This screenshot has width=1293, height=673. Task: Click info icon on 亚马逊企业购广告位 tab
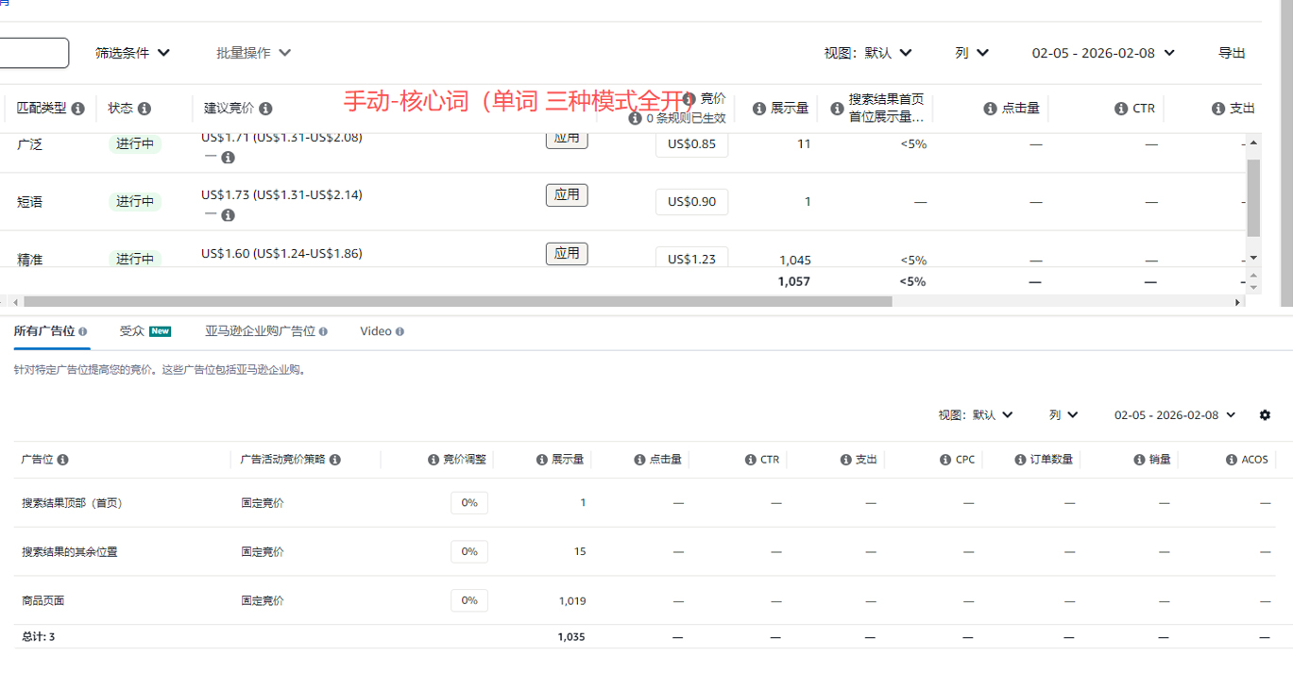[x=323, y=331]
